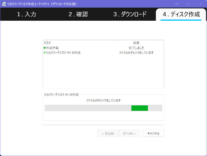
Task: Click the disabled 次へ(N) > button
Action: [129, 133]
